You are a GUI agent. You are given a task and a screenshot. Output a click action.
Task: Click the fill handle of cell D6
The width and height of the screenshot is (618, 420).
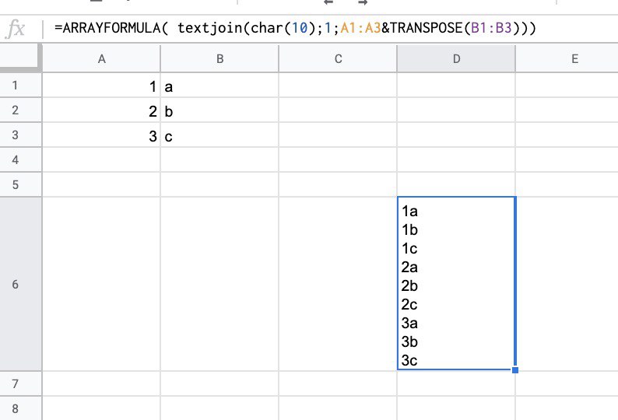point(515,370)
